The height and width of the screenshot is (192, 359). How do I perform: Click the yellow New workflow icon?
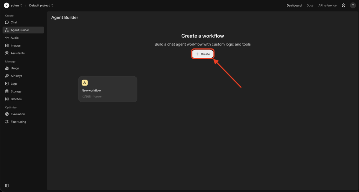[x=84, y=83]
